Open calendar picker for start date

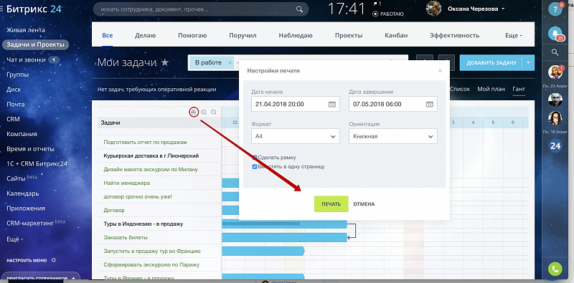(x=332, y=104)
